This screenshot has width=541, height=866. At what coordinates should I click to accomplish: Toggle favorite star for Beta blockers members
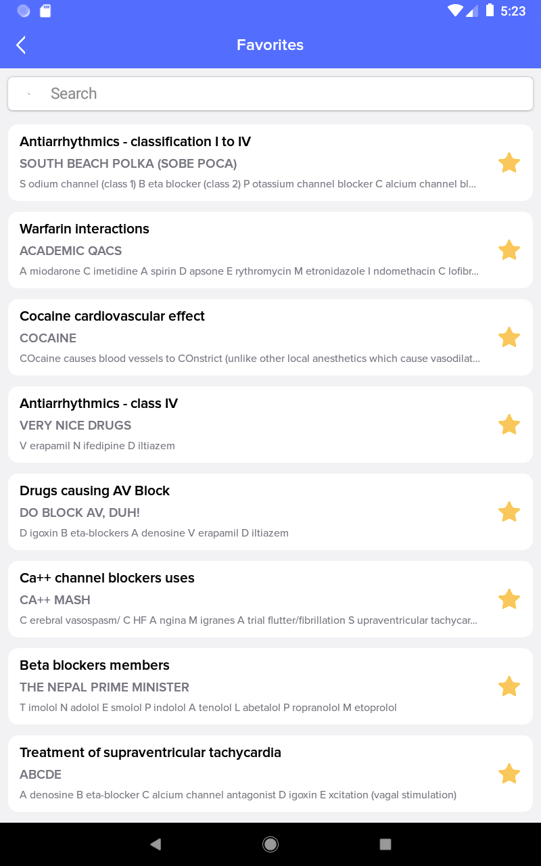tap(509, 686)
